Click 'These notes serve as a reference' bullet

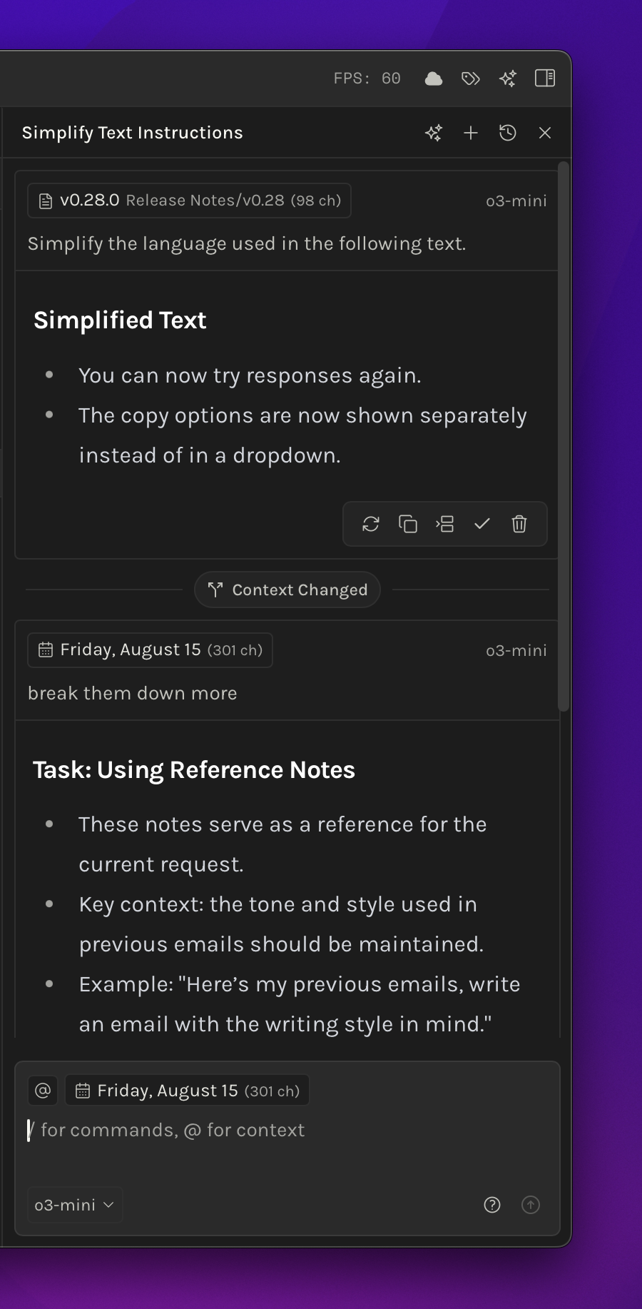pyautogui.click(x=282, y=844)
